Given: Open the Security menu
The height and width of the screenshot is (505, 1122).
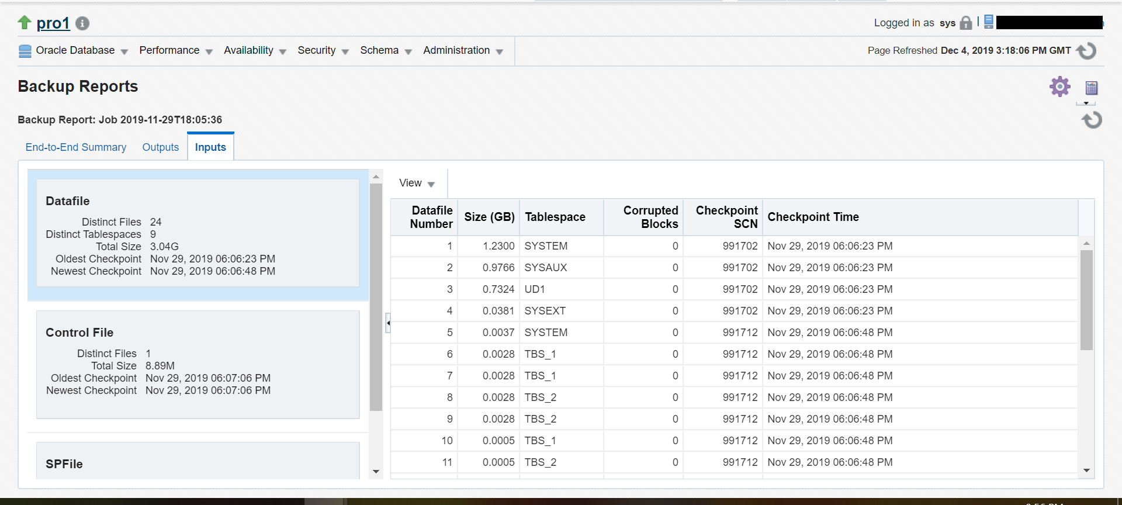Looking at the screenshot, I should tap(323, 51).
